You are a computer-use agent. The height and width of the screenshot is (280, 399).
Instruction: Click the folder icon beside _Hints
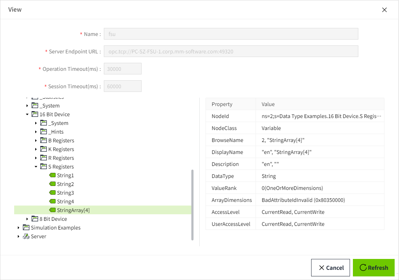[x=44, y=132]
